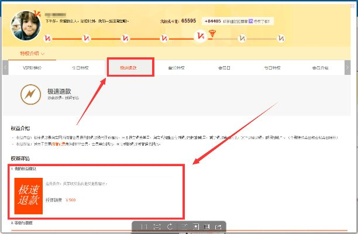Click the fit-to-window icon in viewer toolbar
358x234 pixels.
[x=156, y=226]
